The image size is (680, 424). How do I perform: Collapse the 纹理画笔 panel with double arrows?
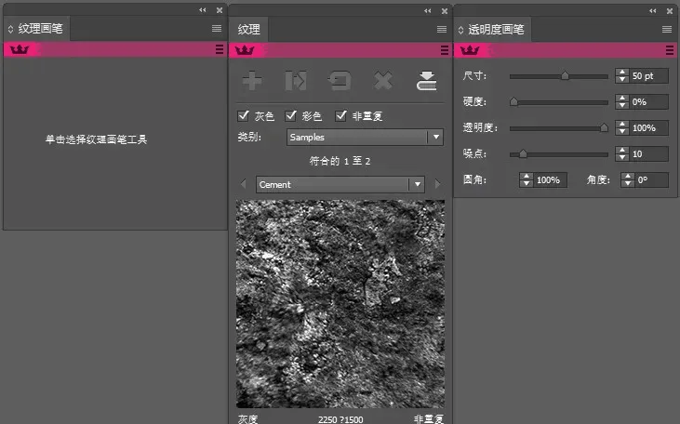pyautogui.click(x=203, y=10)
